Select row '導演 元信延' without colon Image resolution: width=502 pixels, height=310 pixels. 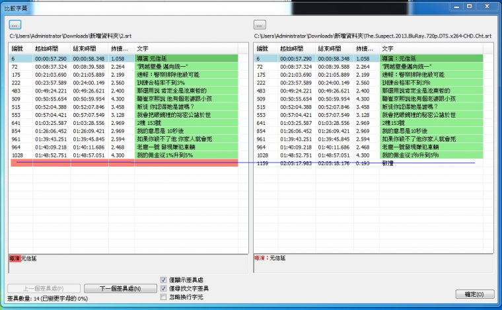(124, 59)
